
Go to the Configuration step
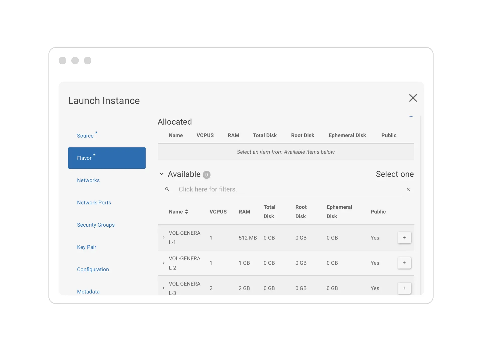tap(93, 269)
